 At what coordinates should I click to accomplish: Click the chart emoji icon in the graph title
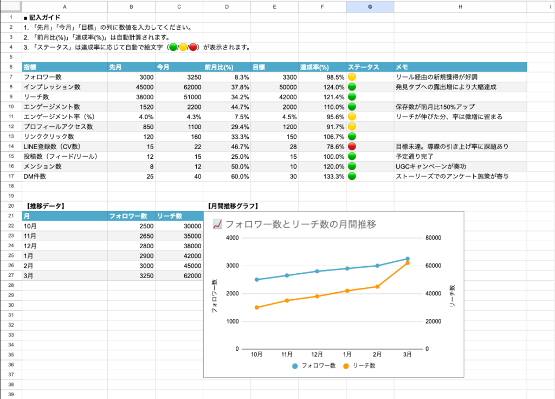pyautogui.click(x=217, y=224)
